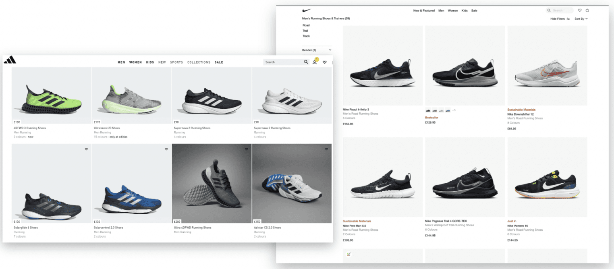Click the Nike search magnifier icon
The width and height of the screenshot is (614, 269).
(549, 10)
